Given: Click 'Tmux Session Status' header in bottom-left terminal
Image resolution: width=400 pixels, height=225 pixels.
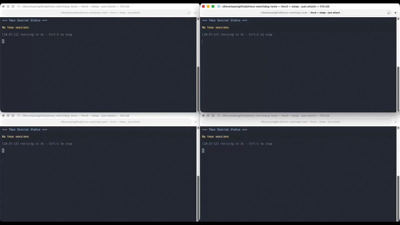Looking at the screenshot, I should pos(25,130).
